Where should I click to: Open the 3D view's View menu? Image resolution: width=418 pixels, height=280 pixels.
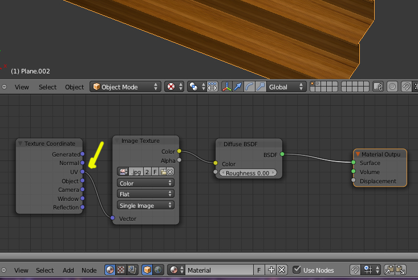pos(22,87)
